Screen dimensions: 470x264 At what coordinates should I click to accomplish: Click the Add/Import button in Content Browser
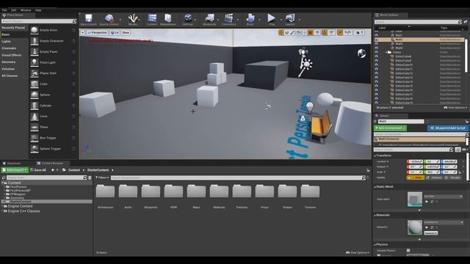click(15, 170)
